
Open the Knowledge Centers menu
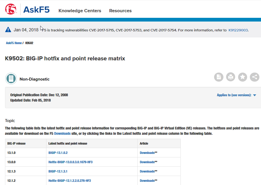pos(80,11)
